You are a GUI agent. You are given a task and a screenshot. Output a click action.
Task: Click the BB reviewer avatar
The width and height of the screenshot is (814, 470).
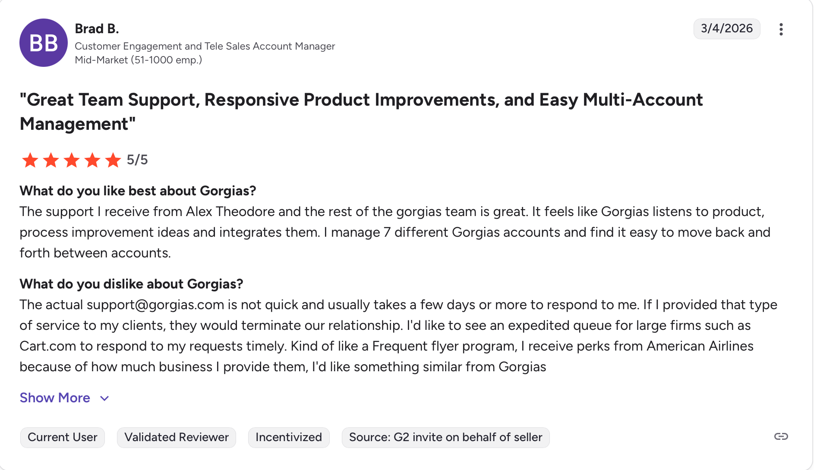pos(44,43)
